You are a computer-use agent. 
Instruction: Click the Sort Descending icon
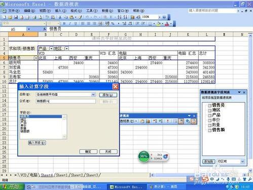(x=125, y=17)
